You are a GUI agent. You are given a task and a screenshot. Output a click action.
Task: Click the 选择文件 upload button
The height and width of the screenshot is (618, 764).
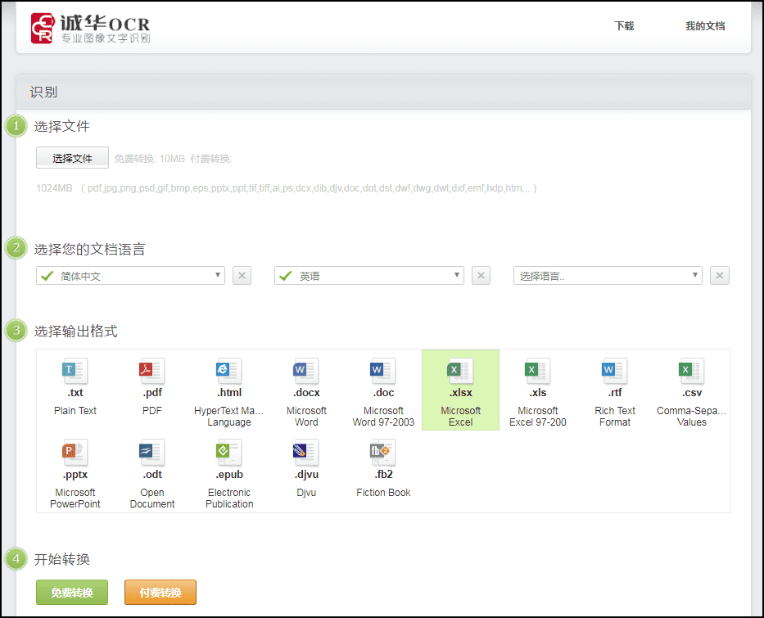(x=72, y=158)
